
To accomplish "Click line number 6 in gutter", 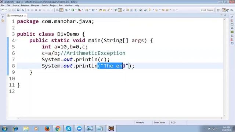I will (13, 53).
